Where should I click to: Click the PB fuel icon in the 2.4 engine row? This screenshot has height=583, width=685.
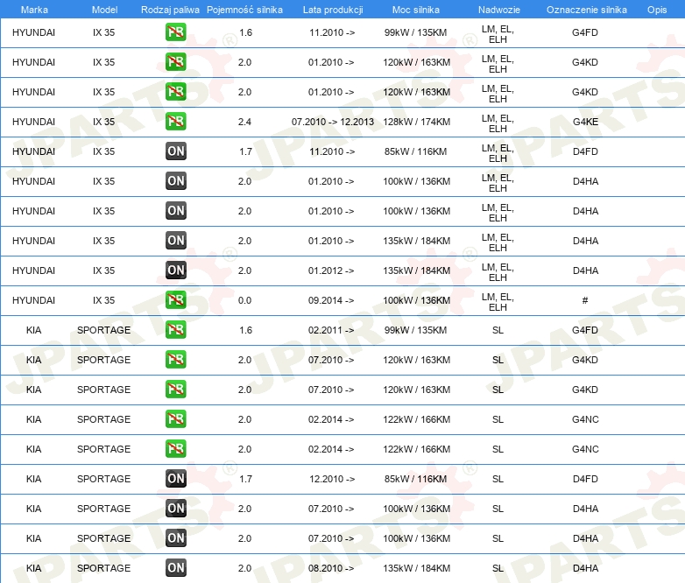[x=176, y=122]
